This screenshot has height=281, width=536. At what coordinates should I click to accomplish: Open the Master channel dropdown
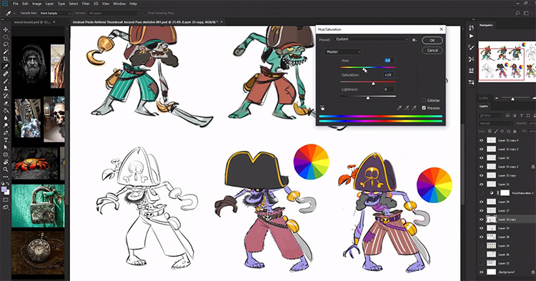coord(343,51)
